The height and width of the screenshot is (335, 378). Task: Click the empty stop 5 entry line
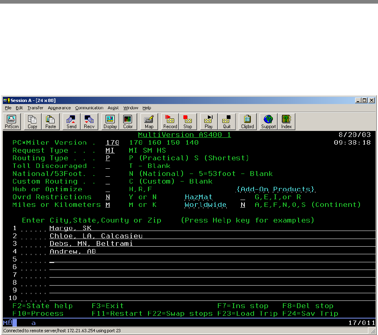click(x=212, y=259)
